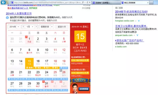The image size is (158, 95).
Task: Go to previous month with left arrow
Action: [23, 27]
